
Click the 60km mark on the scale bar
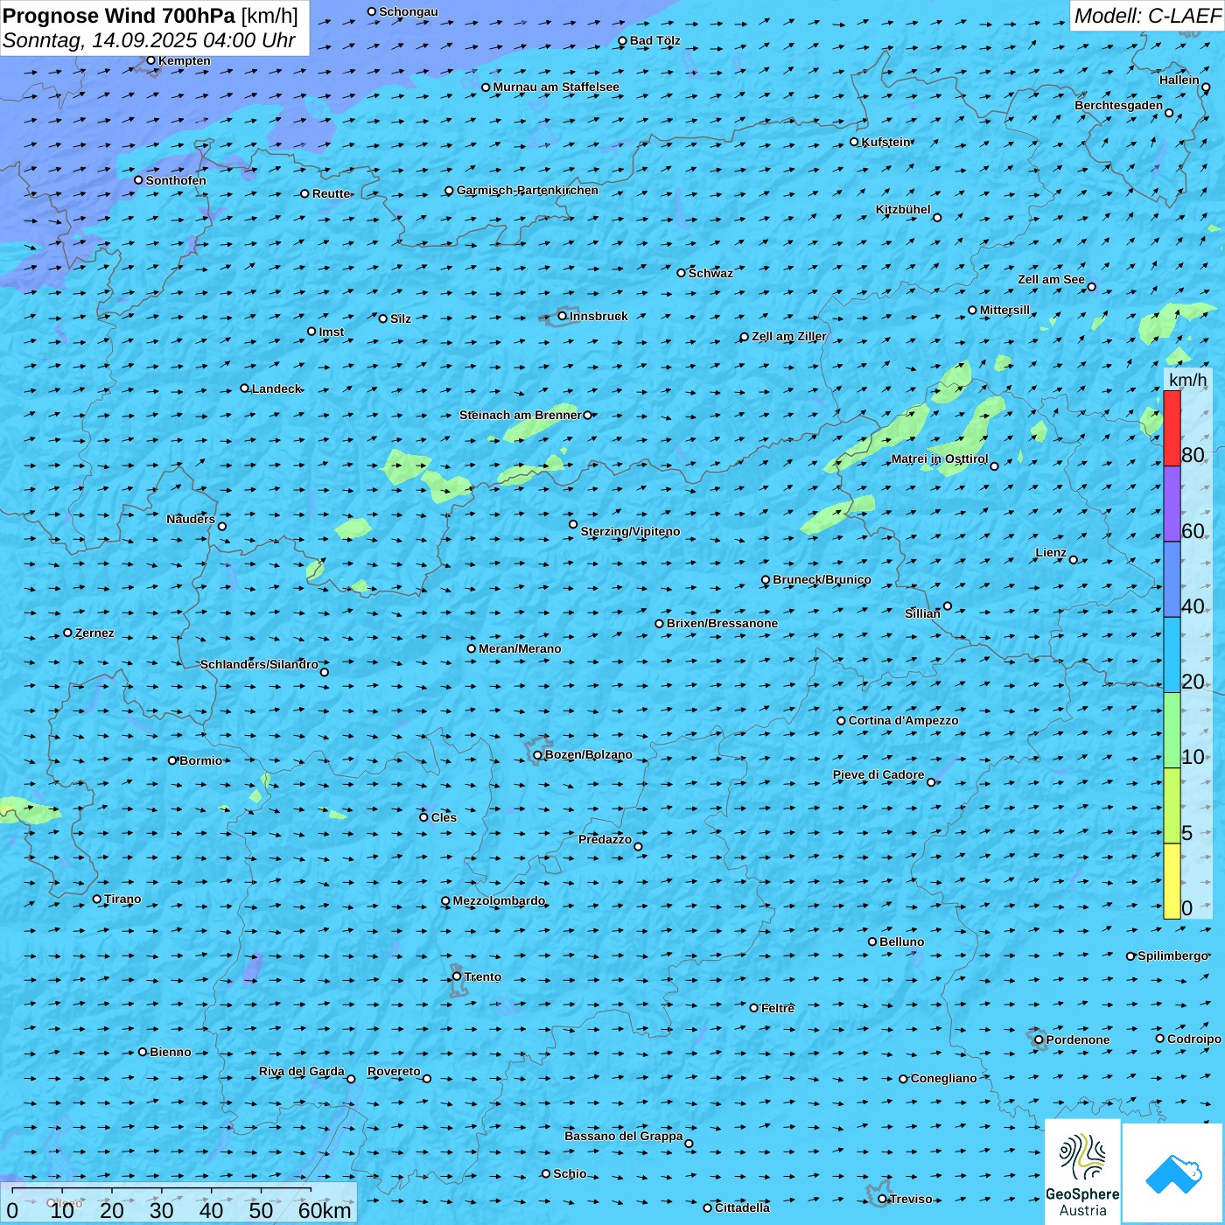pos(325,1210)
